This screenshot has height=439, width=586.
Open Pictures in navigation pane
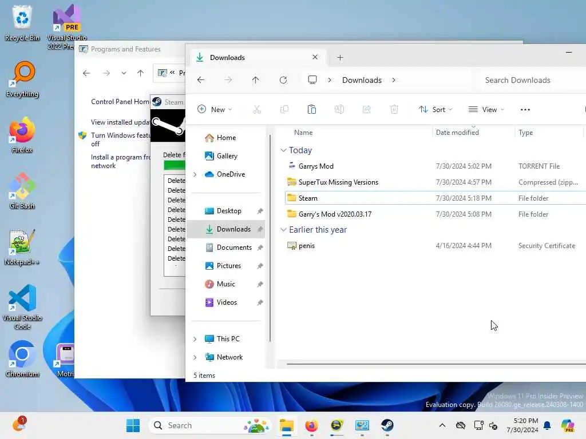click(x=223, y=266)
